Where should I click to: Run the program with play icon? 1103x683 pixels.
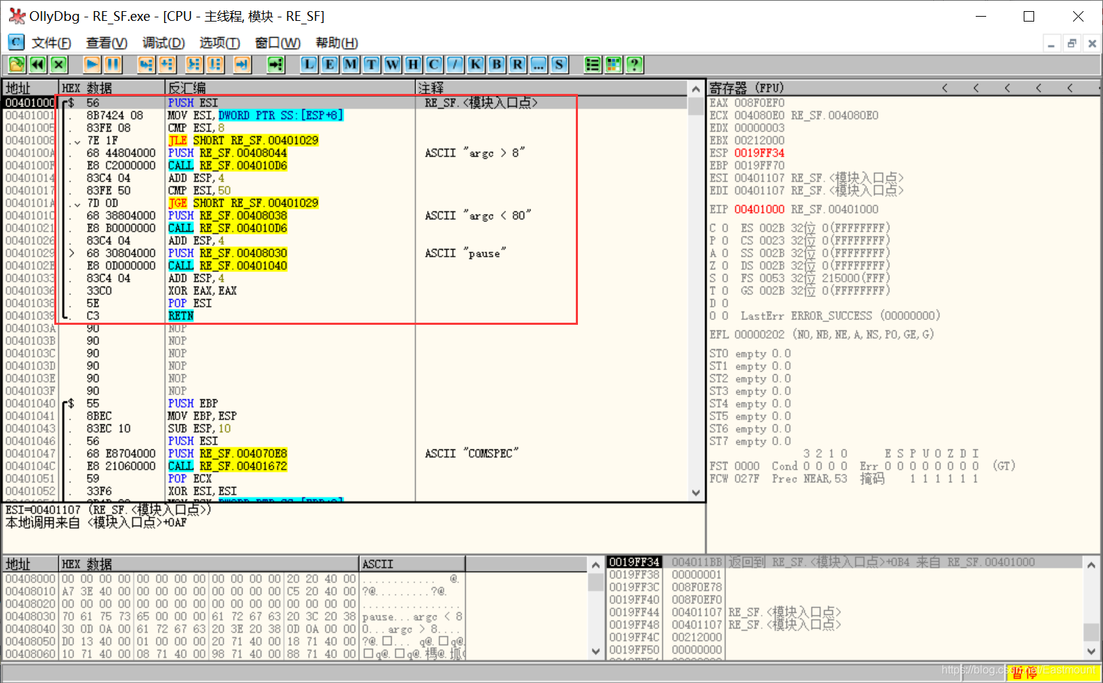coord(92,65)
